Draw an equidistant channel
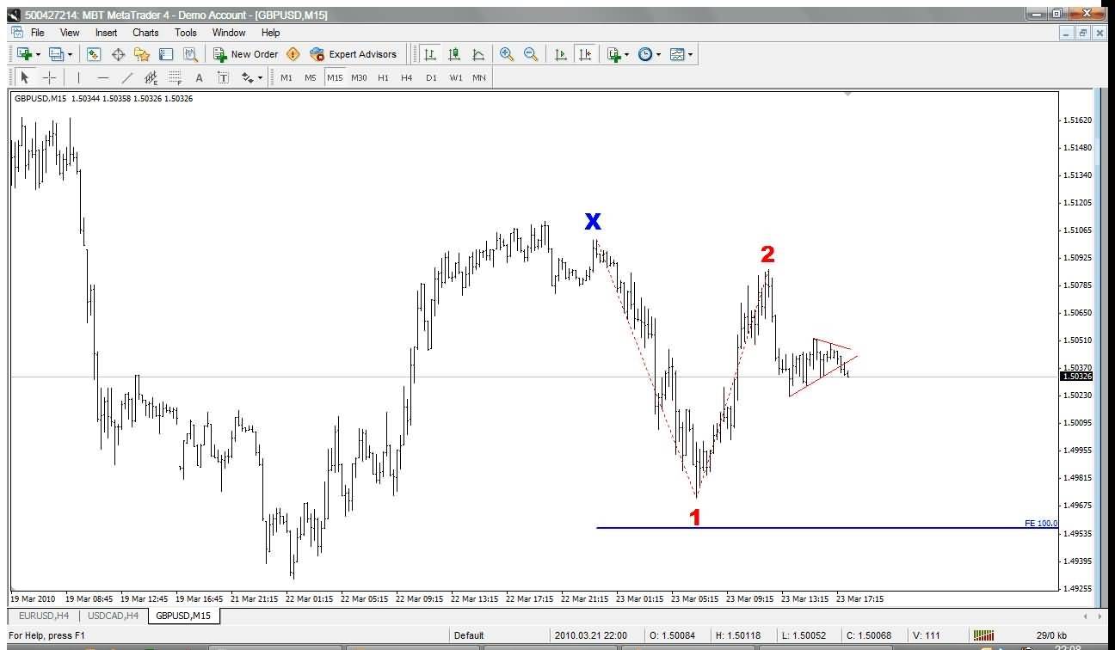This screenshot has height=650, width=1115. 151,77
